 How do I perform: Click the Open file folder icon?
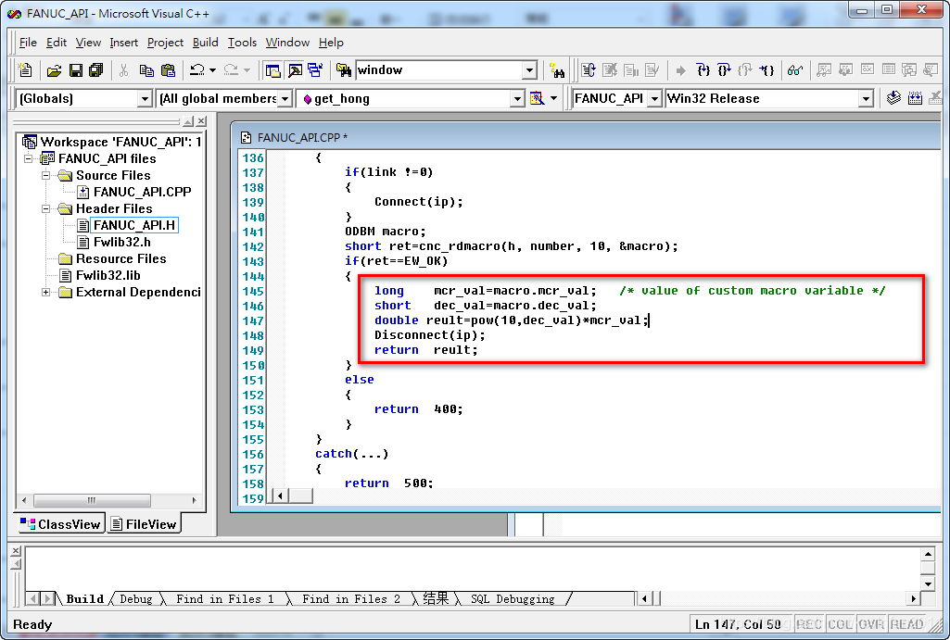tap(54, 70)
